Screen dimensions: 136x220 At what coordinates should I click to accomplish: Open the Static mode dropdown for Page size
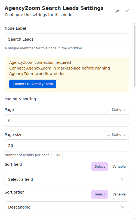116,135
